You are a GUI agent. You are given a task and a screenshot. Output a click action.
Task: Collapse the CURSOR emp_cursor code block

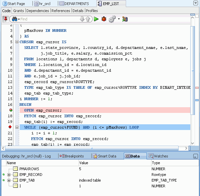17,42
